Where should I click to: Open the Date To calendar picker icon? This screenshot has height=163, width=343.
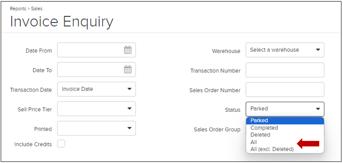(128, 69)
